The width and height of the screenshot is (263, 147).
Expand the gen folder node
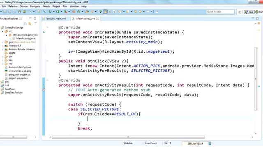[x=2, y=42]
